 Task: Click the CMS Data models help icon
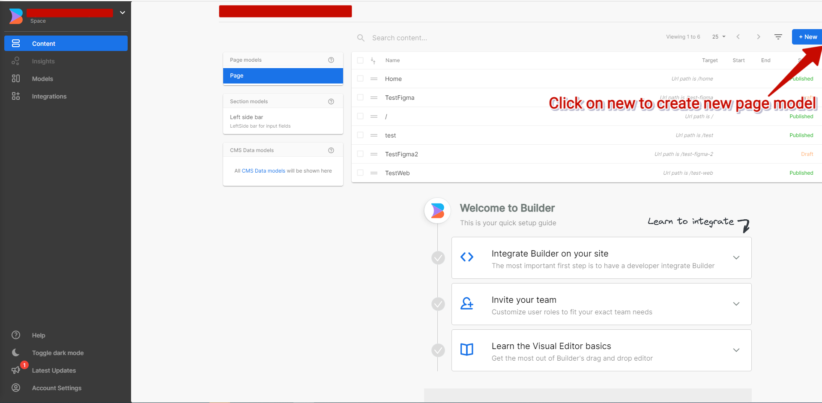tap(331, 150)
